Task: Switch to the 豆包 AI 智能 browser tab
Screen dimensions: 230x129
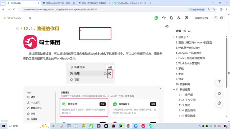Action: [94, 3]
